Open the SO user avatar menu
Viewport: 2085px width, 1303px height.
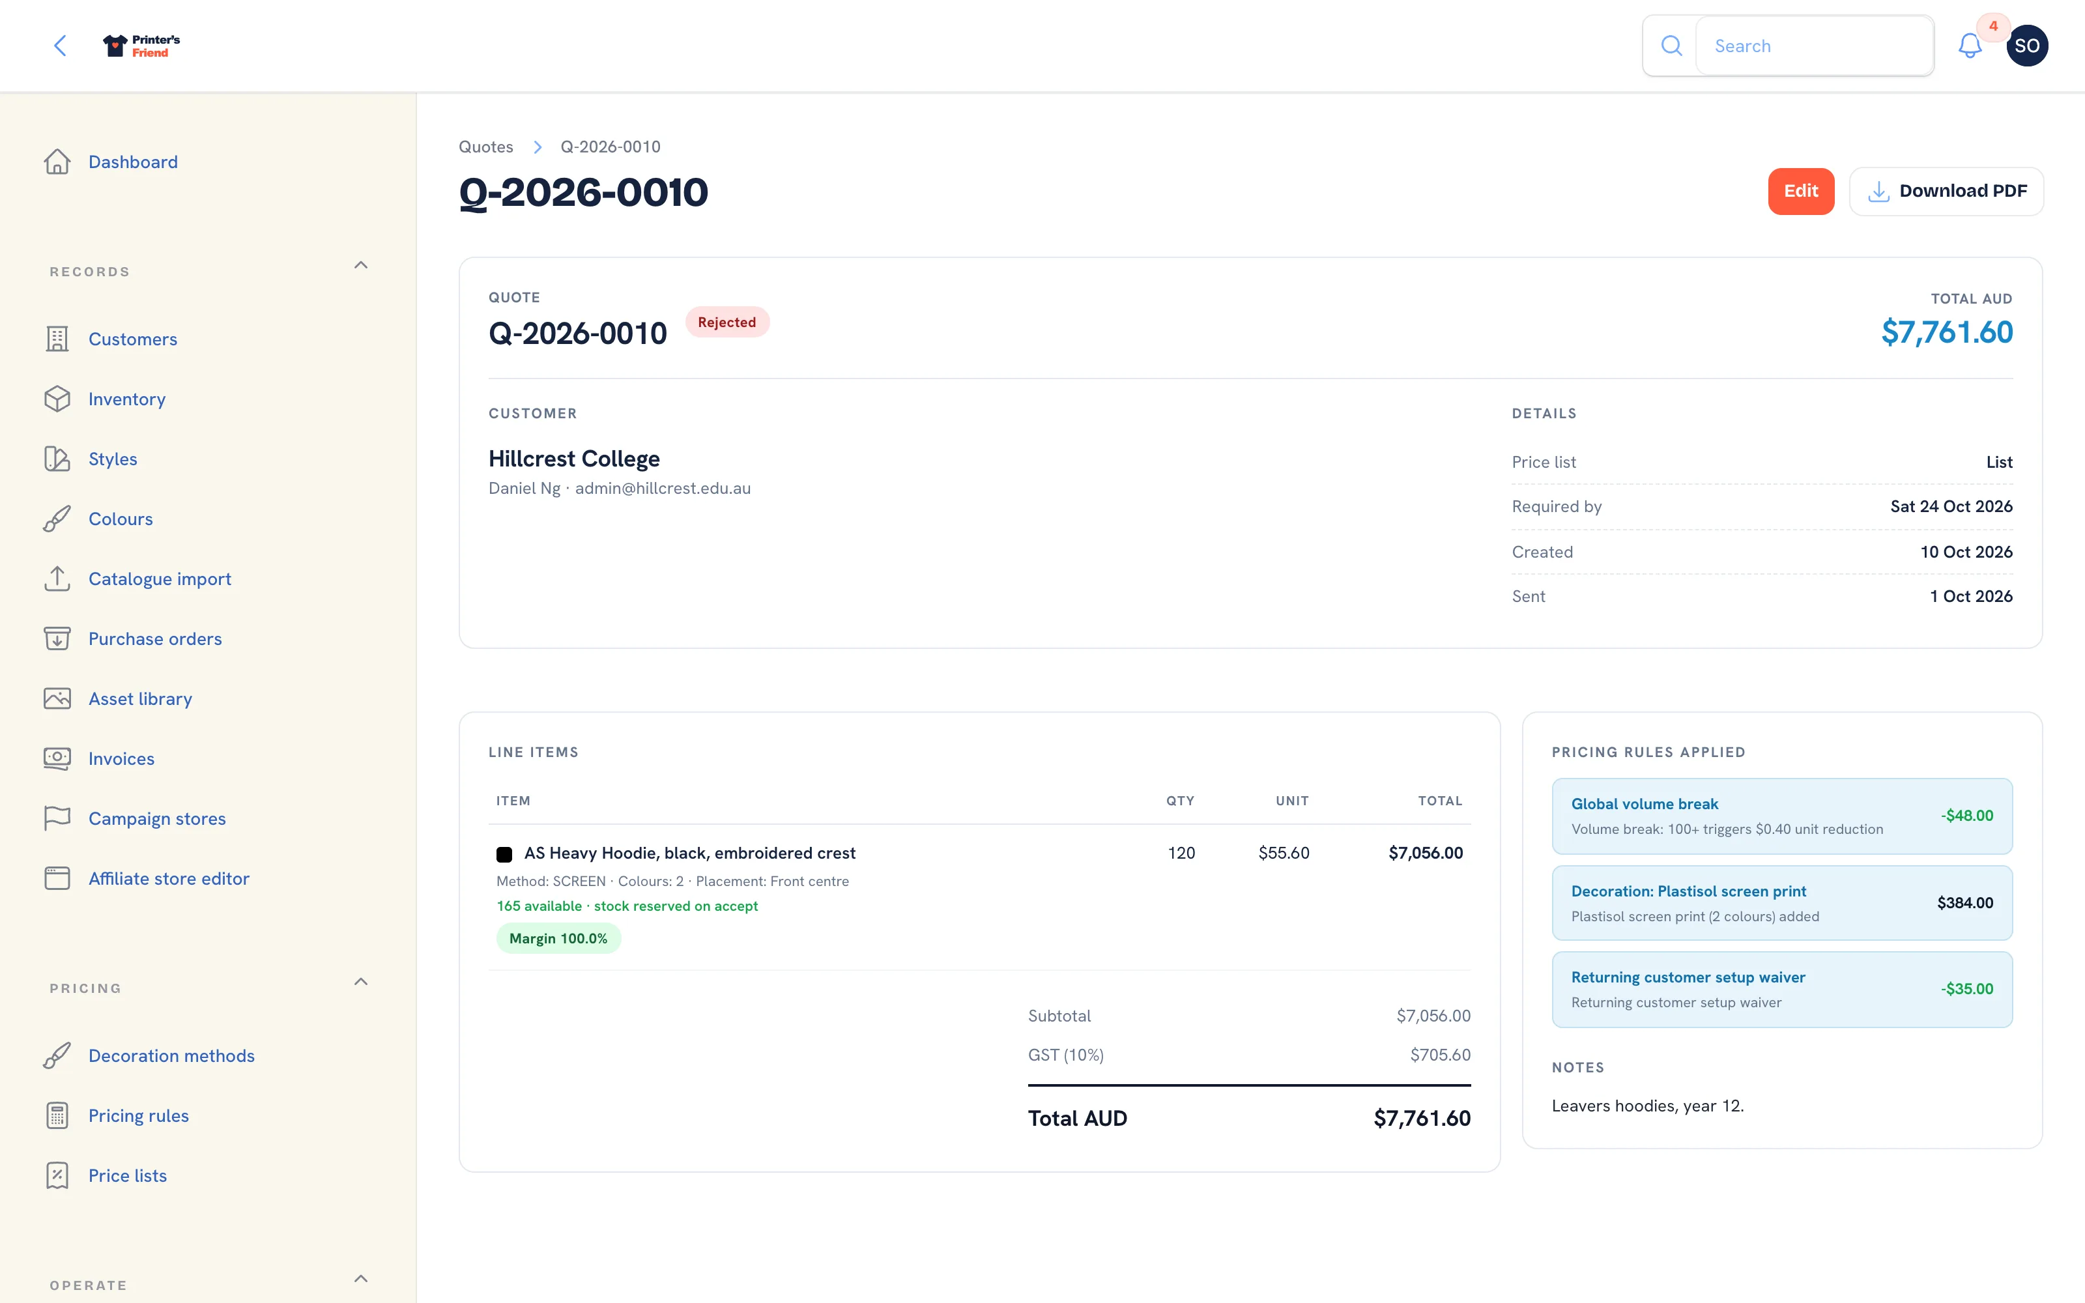(2026, 46)
